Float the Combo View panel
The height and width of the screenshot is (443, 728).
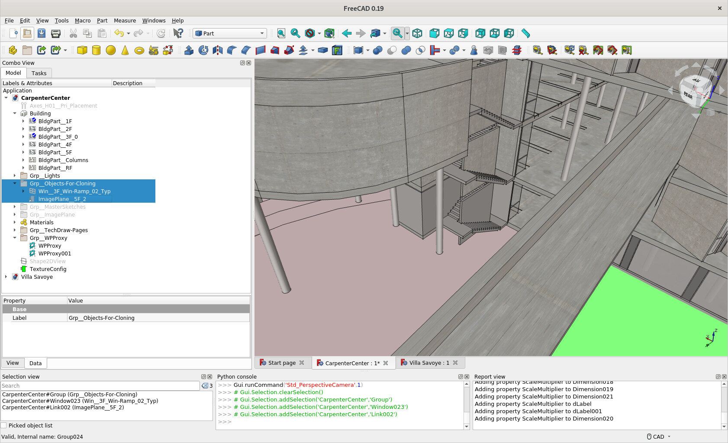[242, 63]
